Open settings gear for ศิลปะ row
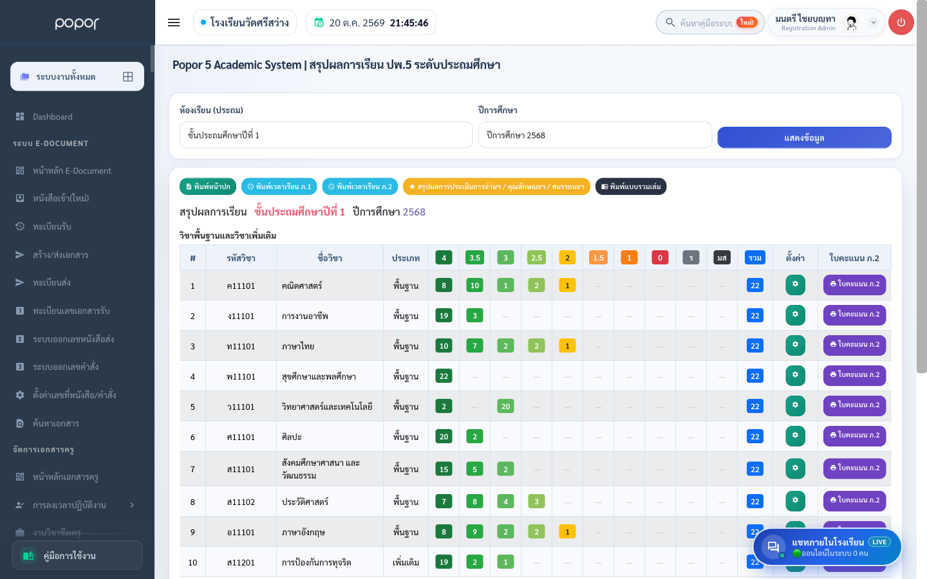The height and width of the screenshot is (579, 927). (x=795, y=436)
